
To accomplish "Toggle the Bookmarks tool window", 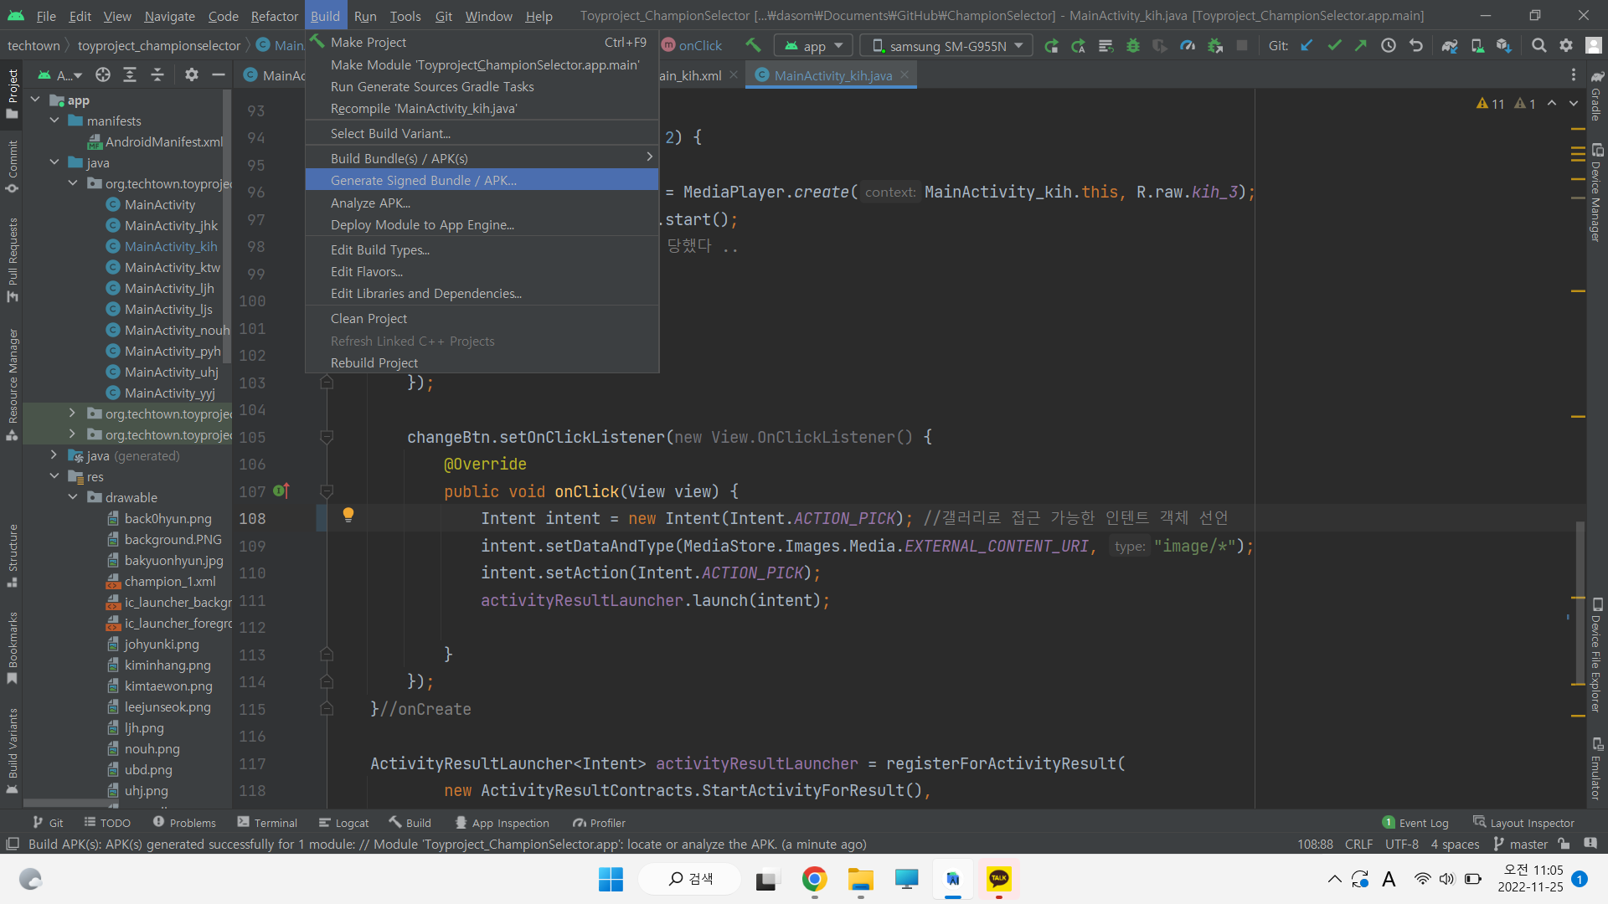I will (13, 648).
